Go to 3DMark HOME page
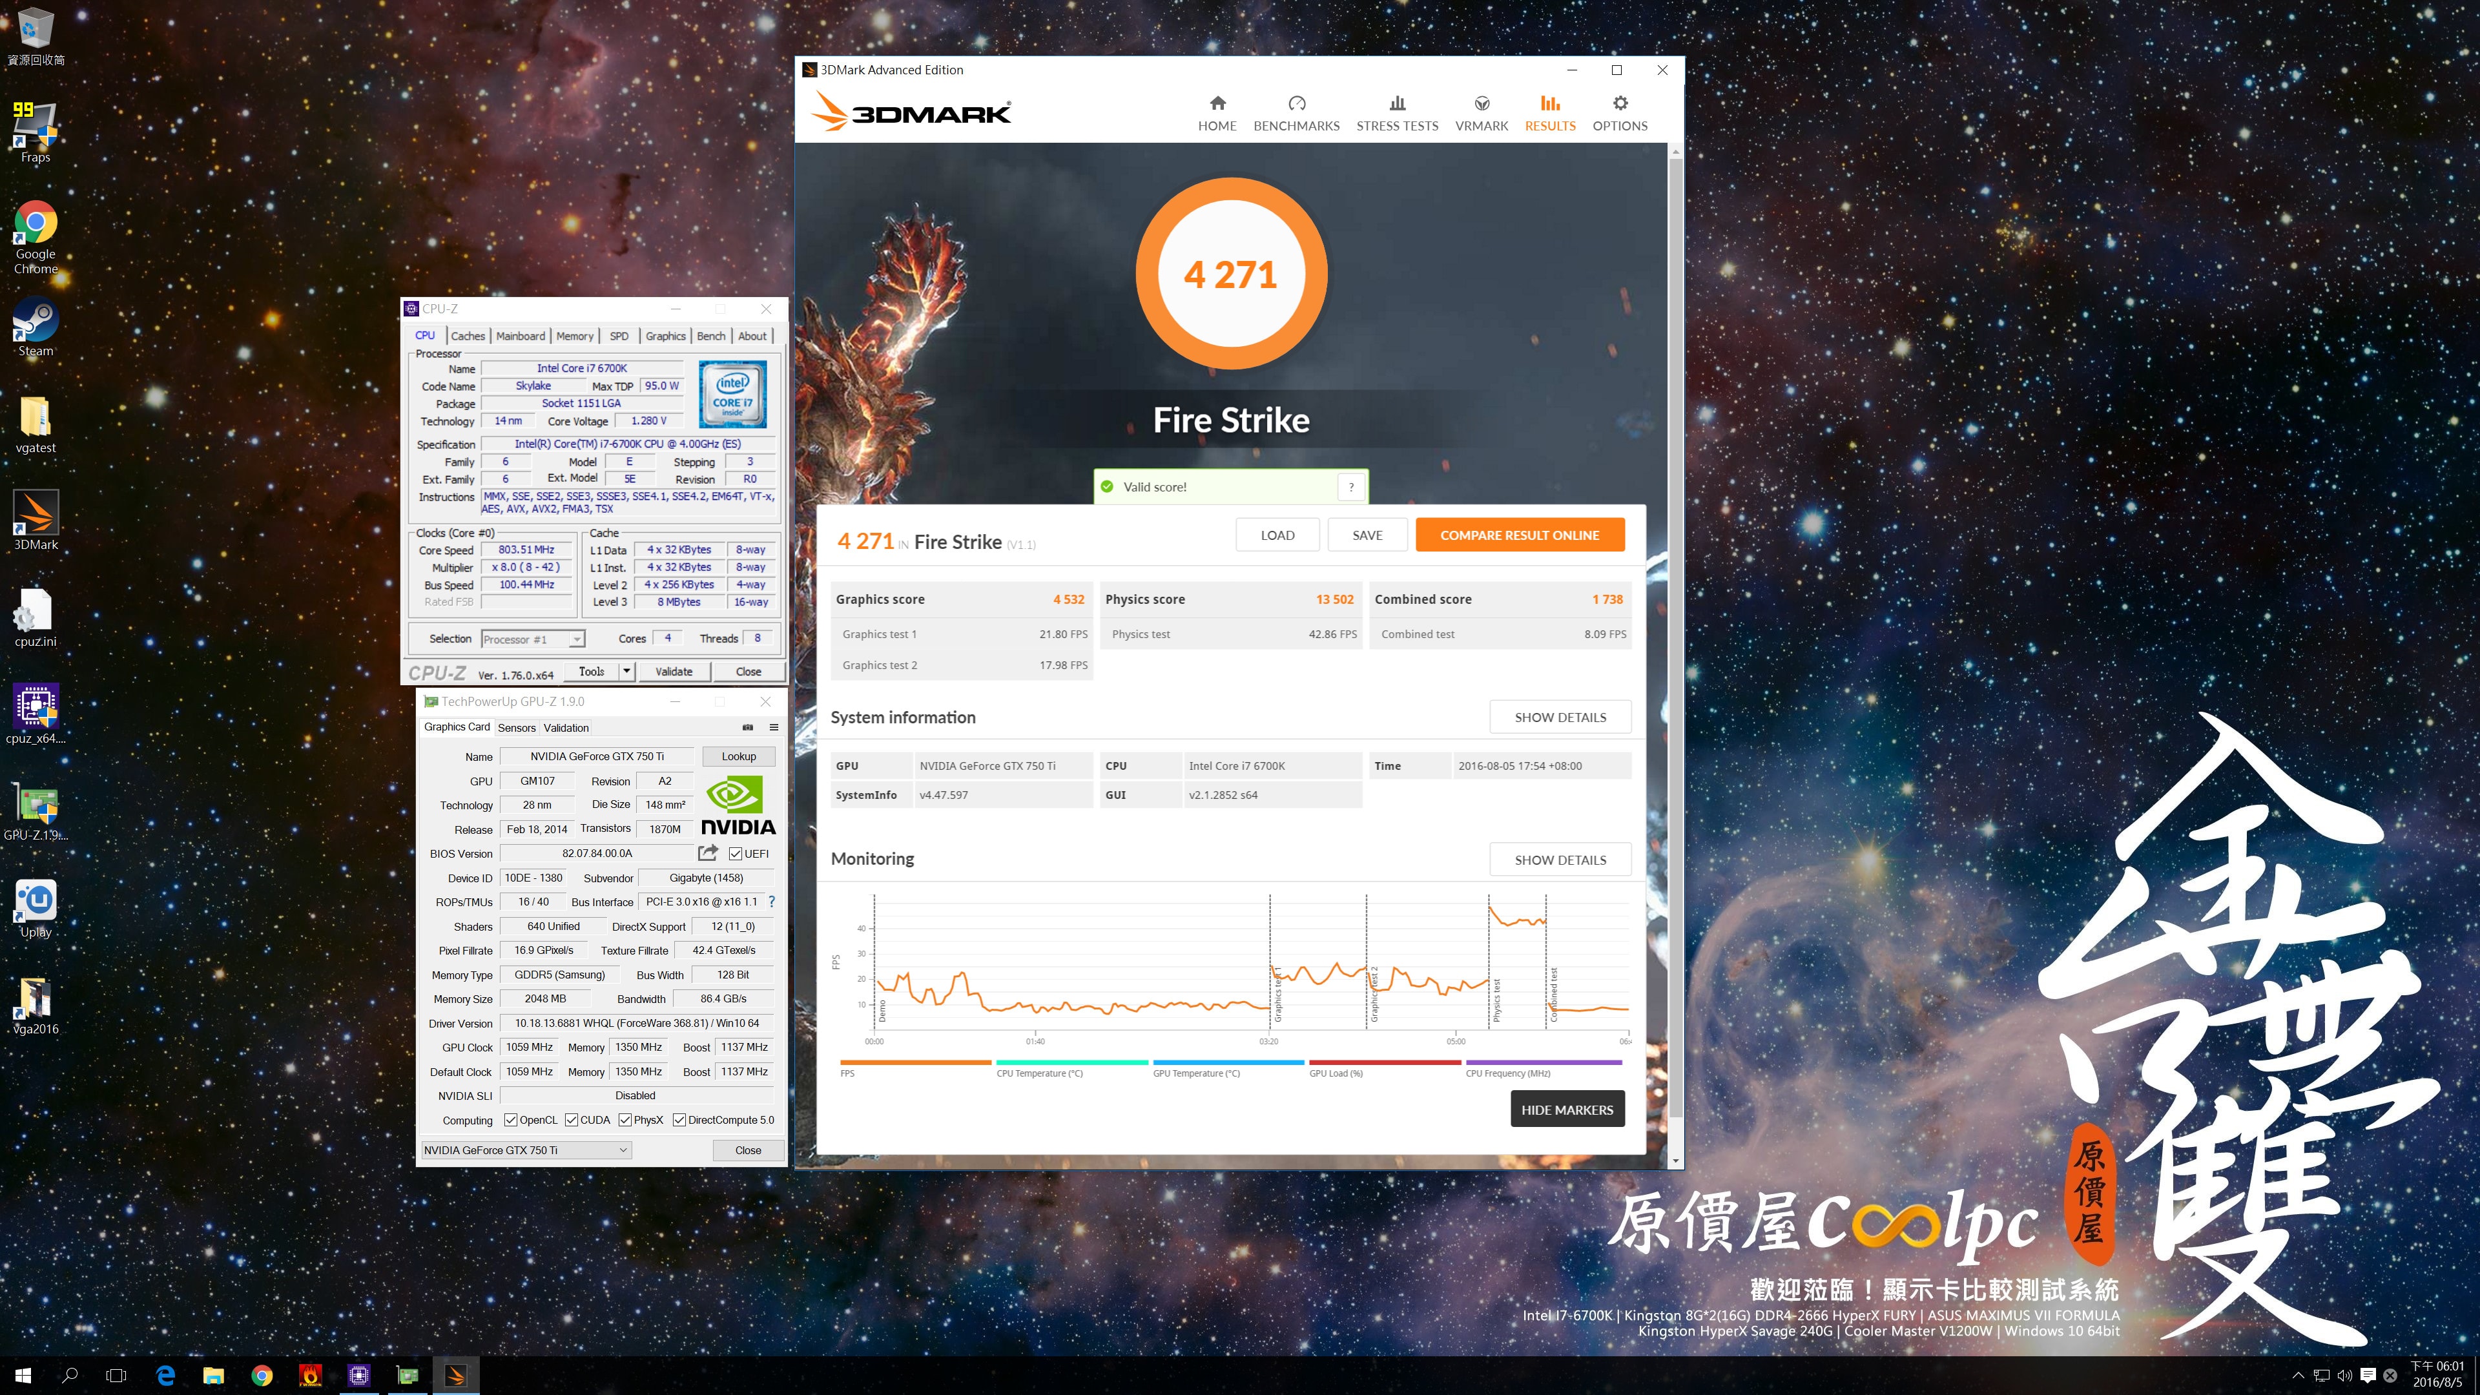The width and height of the screenshot is (2480, 1395). pyautogui.click(x=1217, y=114)
